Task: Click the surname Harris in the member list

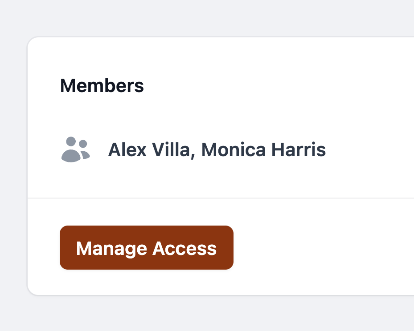Action: point(299,149)
